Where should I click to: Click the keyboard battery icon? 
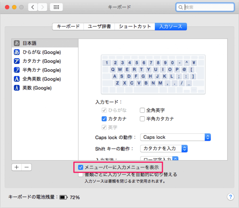pos(63,197)
